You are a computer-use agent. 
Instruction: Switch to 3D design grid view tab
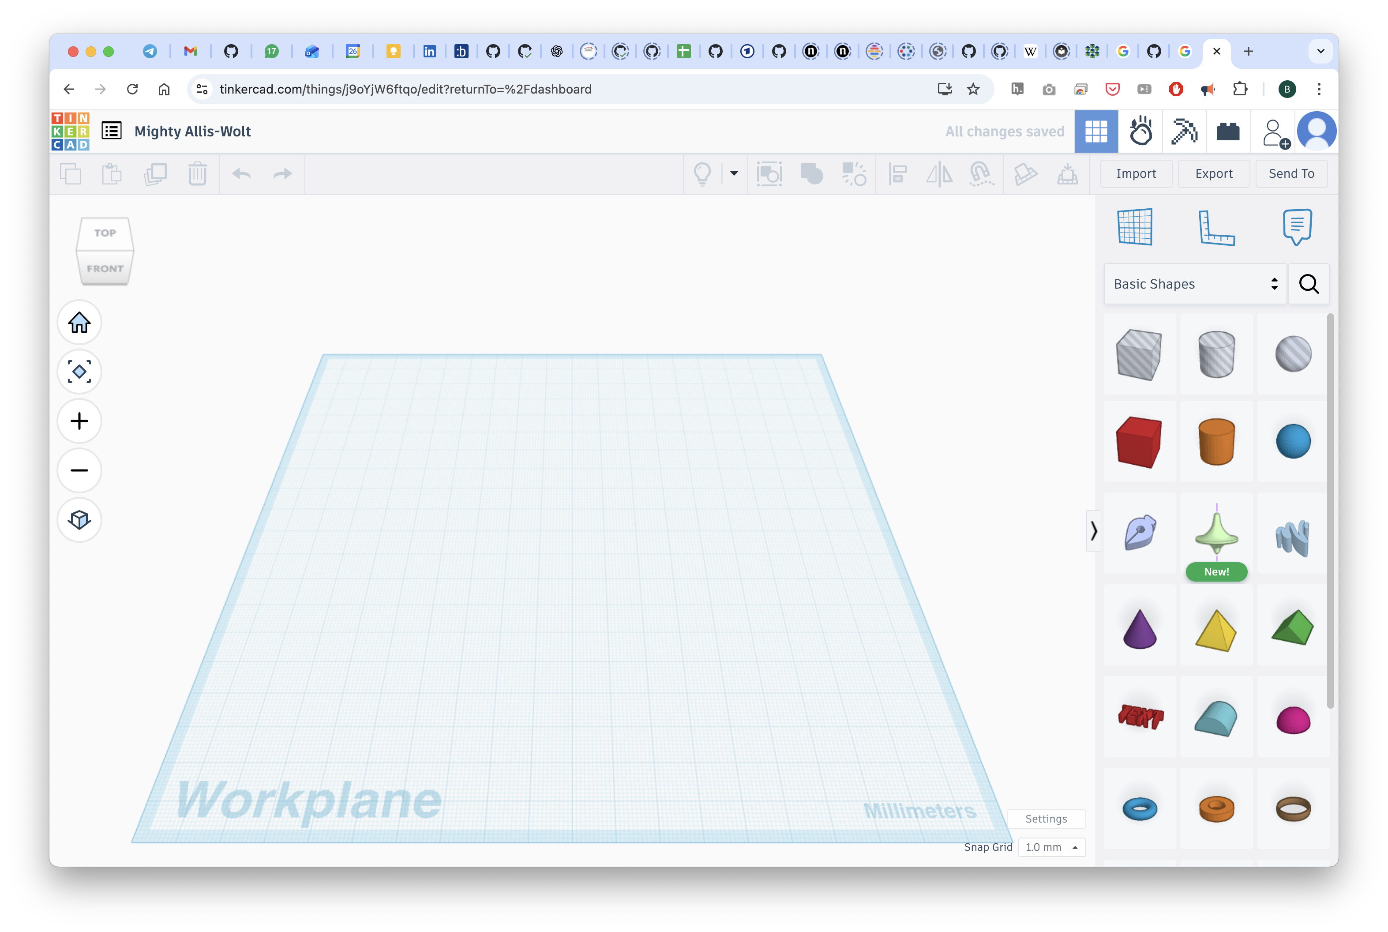tap(1095, 132)
